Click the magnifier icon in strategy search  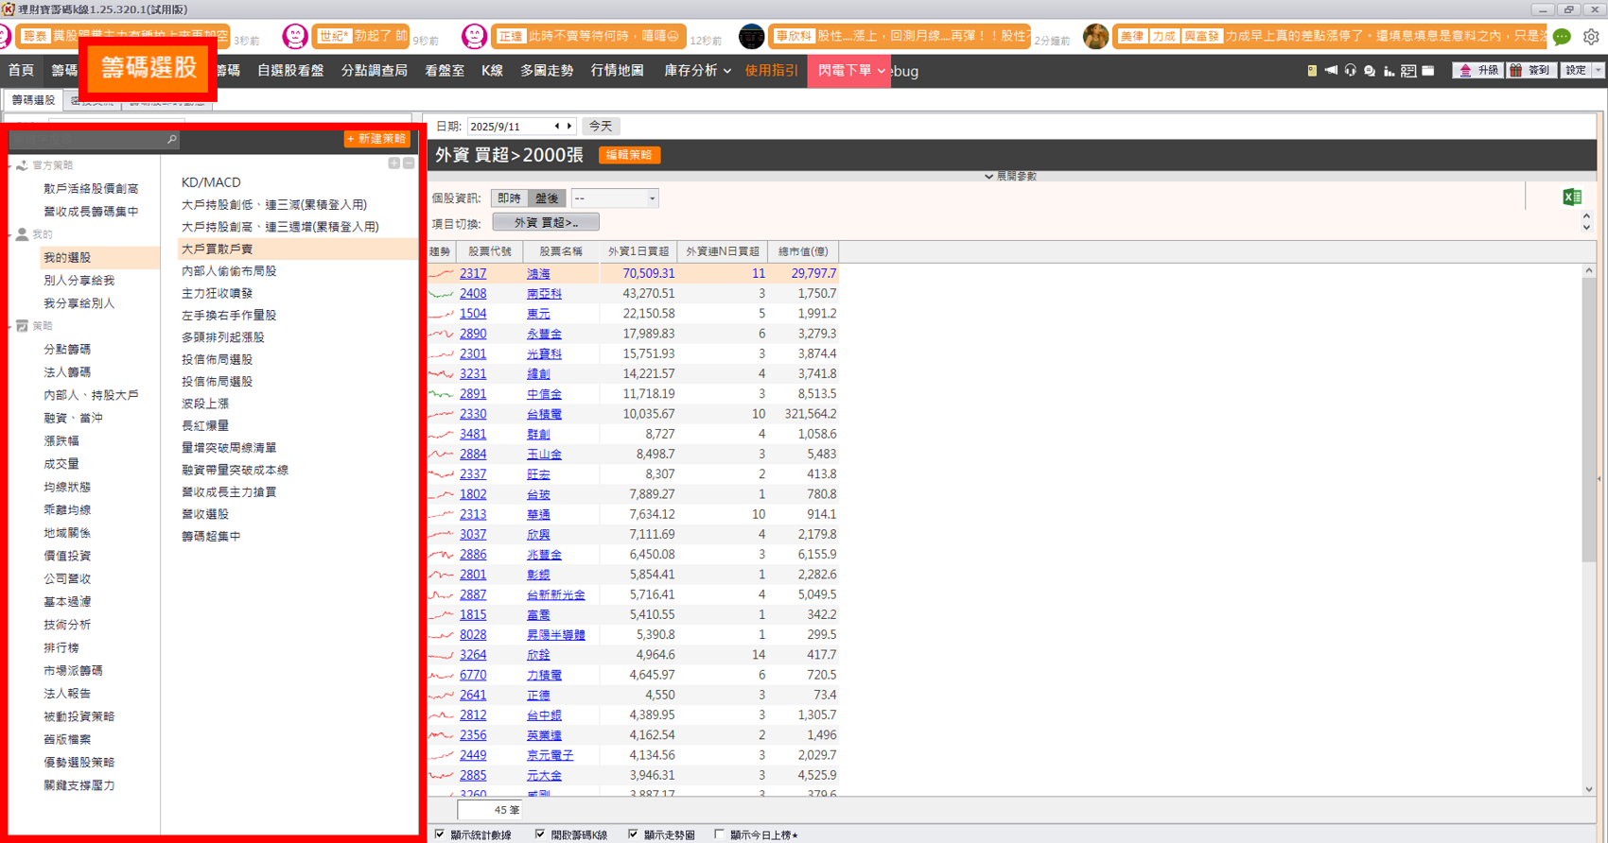(x=171, y=139)
